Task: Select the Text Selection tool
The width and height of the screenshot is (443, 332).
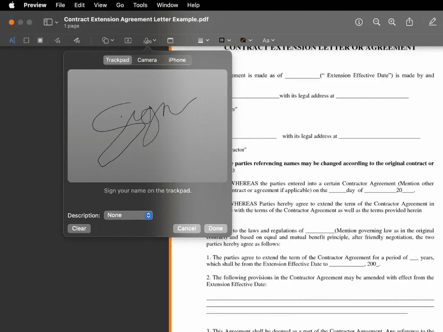Action: pyautogui.click(x=12, y=40)
